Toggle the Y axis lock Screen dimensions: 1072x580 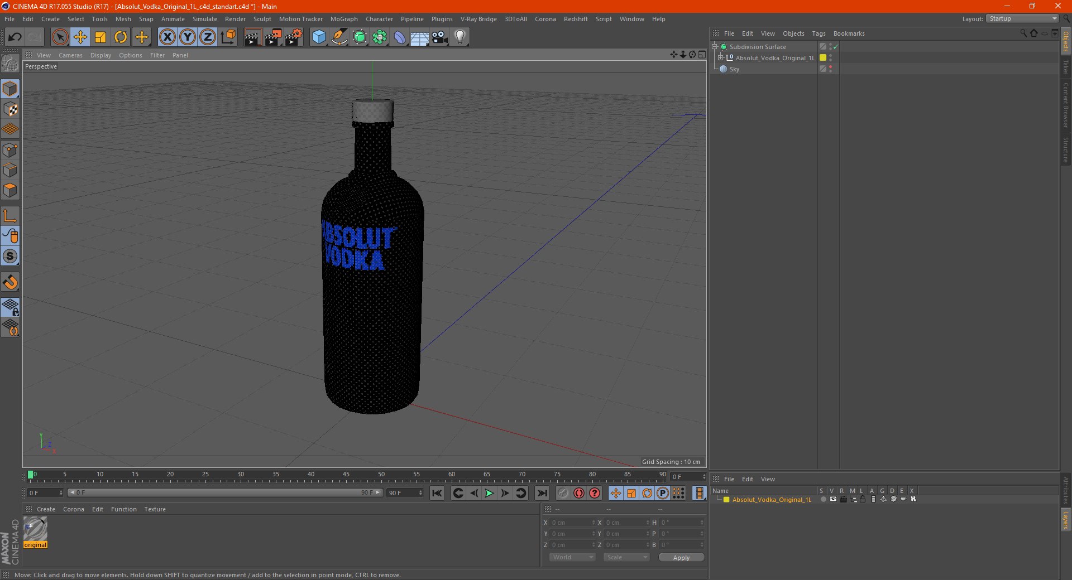[x=188, y=37]
